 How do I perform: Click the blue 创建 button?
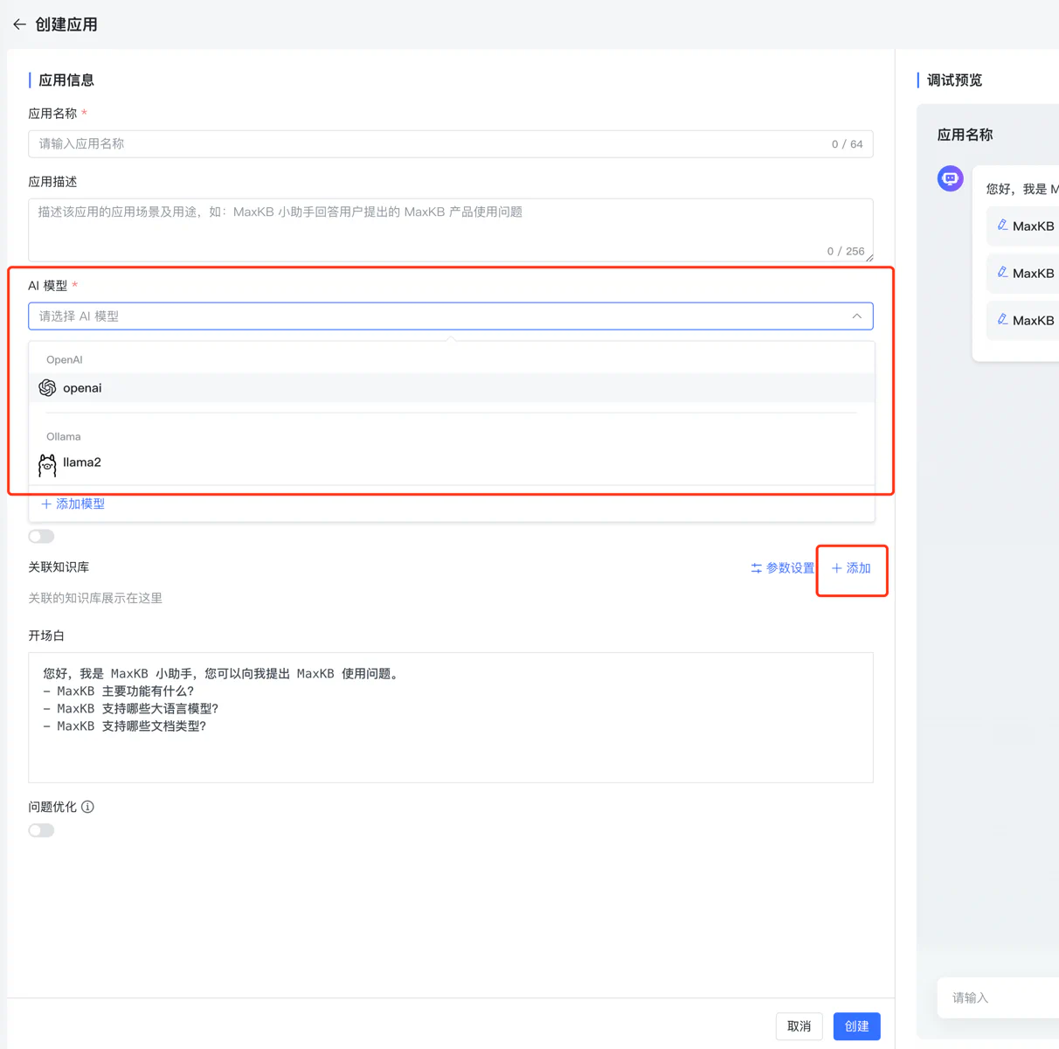856,1026
